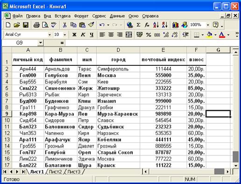This screenshot has width=241, height=184.
Task: Paste from clipboard icon
Action: (82, 25)
